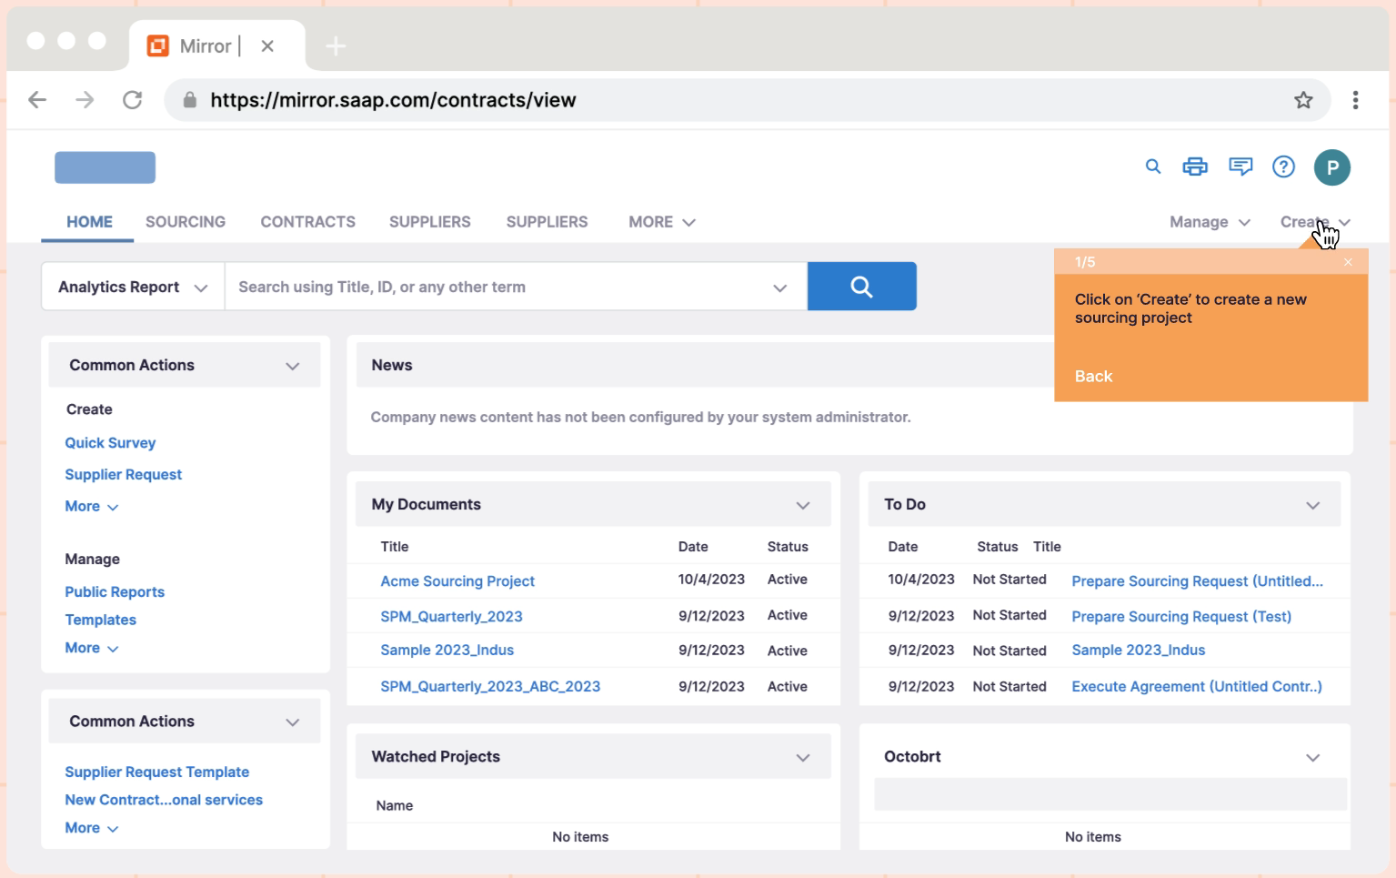The height and width of the screenshot is (878, 1396).
Task: Collapse the Octobrt panel
Action: [x=1313, y=757]
